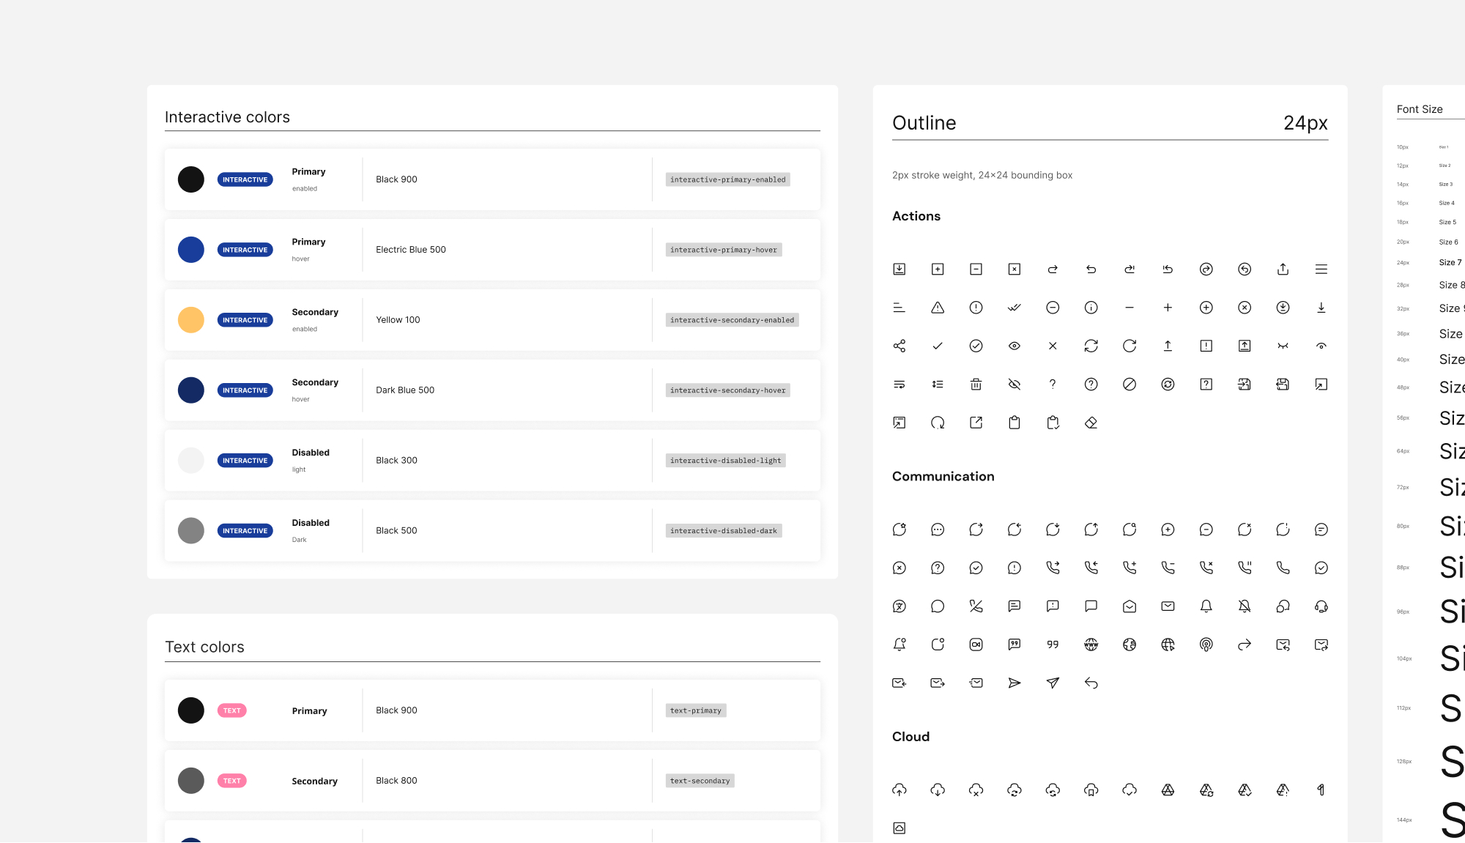Click the text-secondary token label
The image size is (1465, 843).
tap(700, 781)
